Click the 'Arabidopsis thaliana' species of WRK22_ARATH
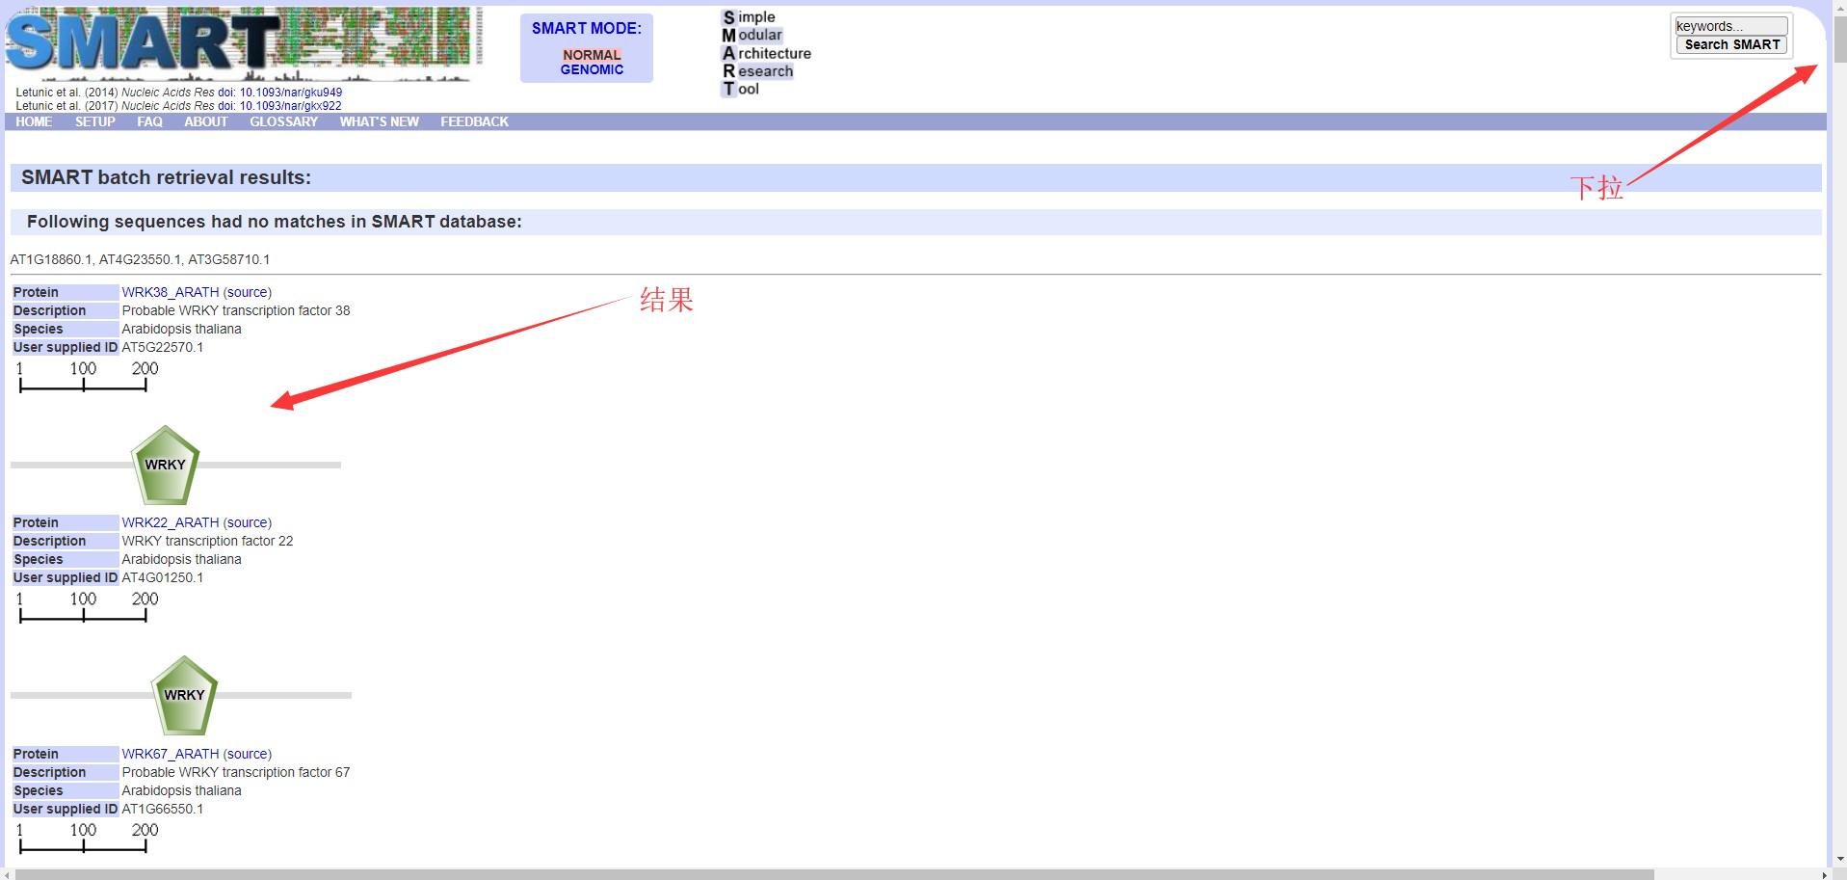 click(x=181, y=559)
